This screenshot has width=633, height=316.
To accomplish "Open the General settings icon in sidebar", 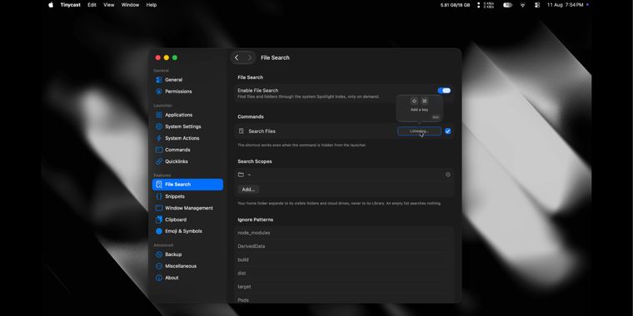I will (x=159, y=80).
